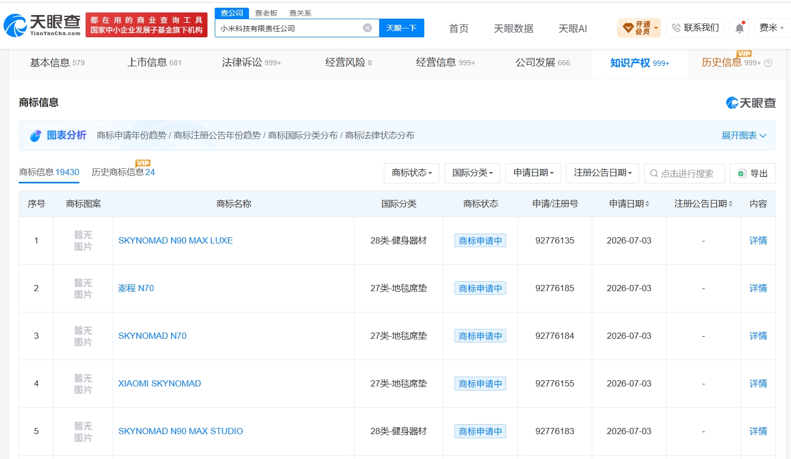Click the red slogan banner beside logo

tap(147, 25)
